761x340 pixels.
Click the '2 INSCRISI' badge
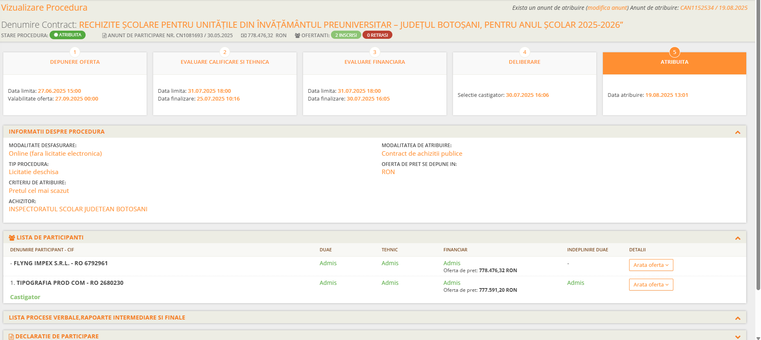point(346,35)
